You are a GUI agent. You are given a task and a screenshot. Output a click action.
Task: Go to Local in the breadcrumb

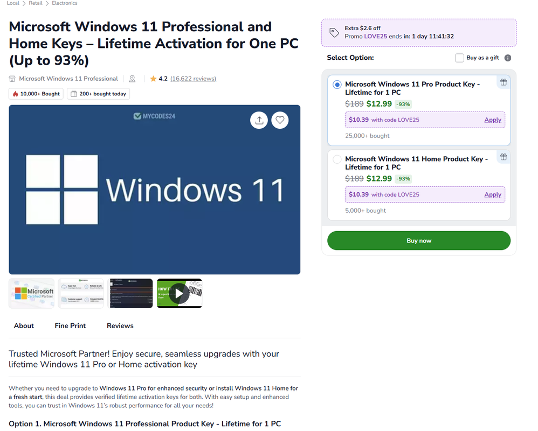[13, 3]
